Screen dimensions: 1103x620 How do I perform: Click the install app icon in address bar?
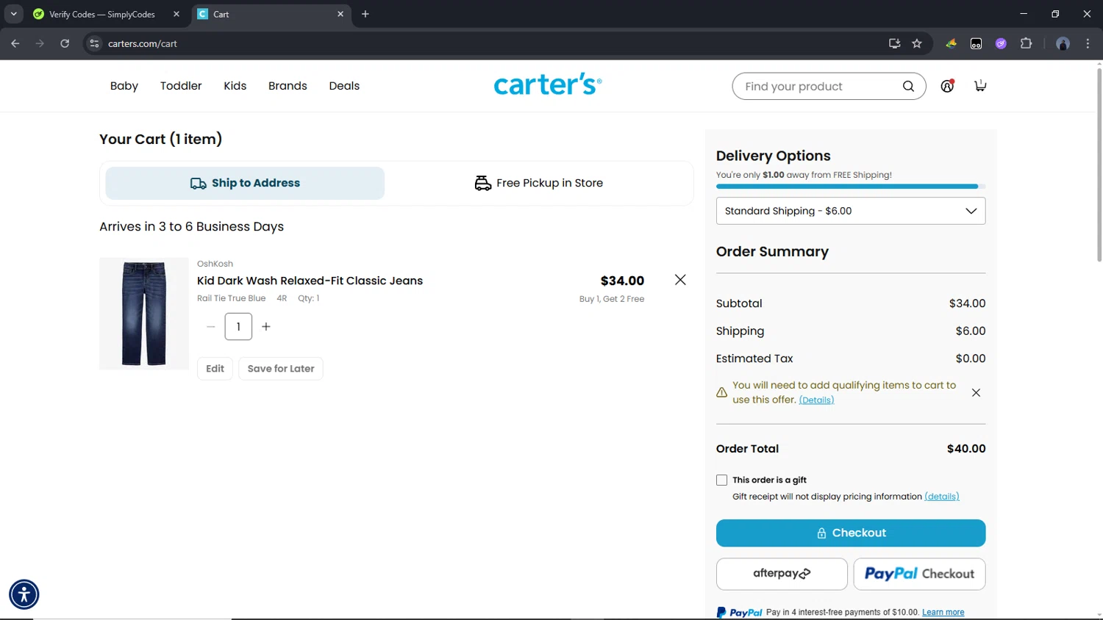coord(894,43)
